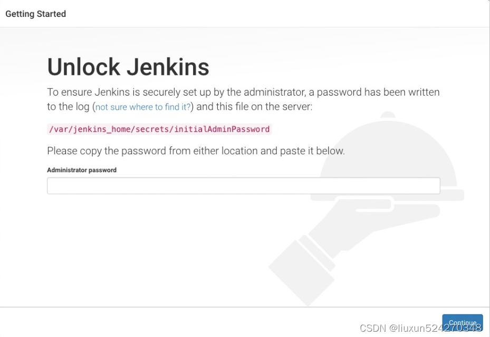
Task: Click inside the Administrator password field
Action: point(243,185)
